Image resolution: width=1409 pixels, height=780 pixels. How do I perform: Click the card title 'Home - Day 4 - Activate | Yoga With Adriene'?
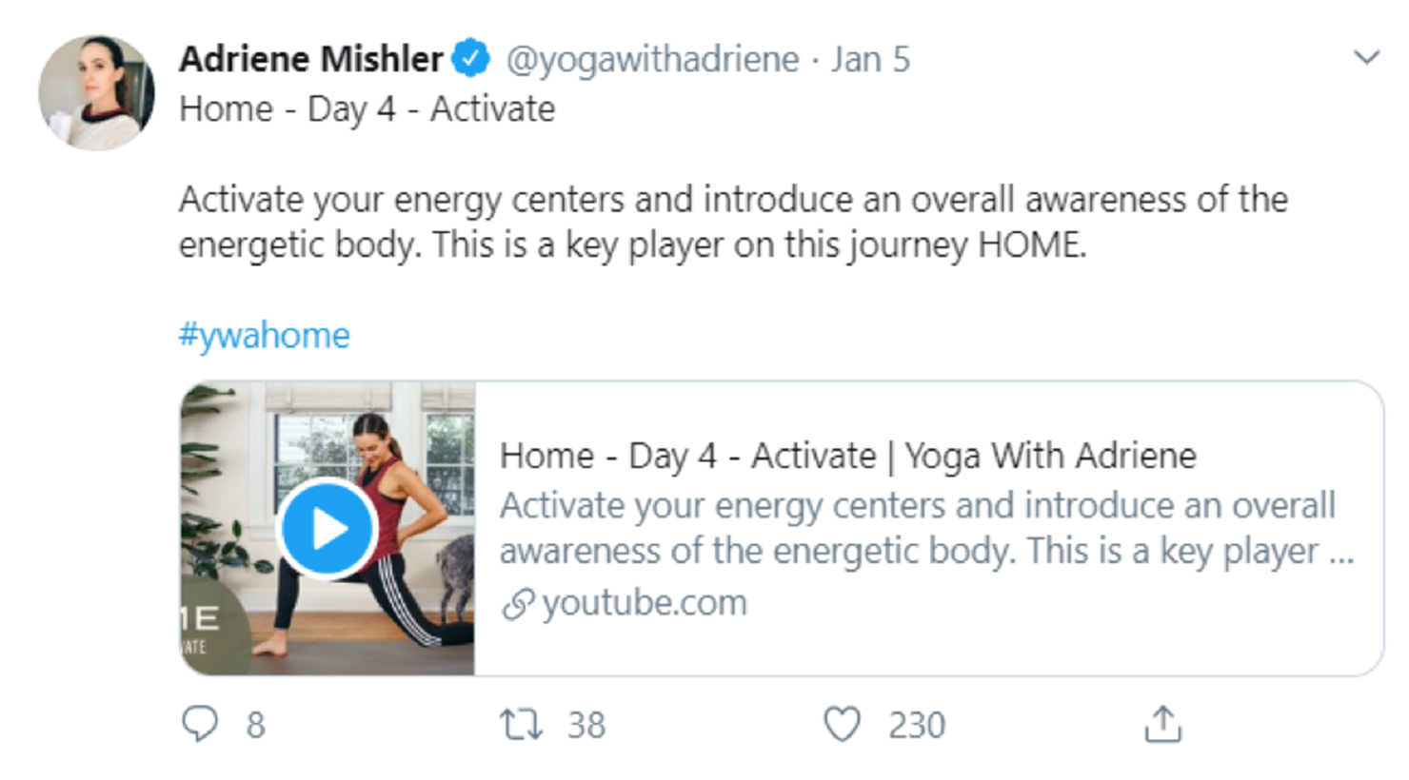click(847, 456)
